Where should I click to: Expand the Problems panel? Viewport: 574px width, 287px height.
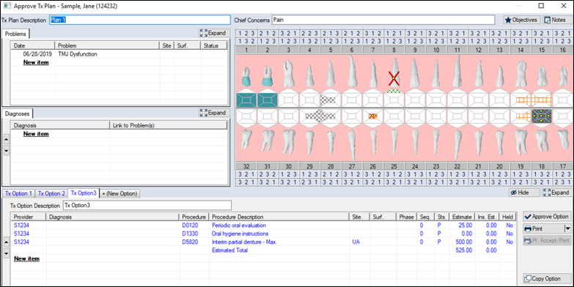(x=215, y=33)
